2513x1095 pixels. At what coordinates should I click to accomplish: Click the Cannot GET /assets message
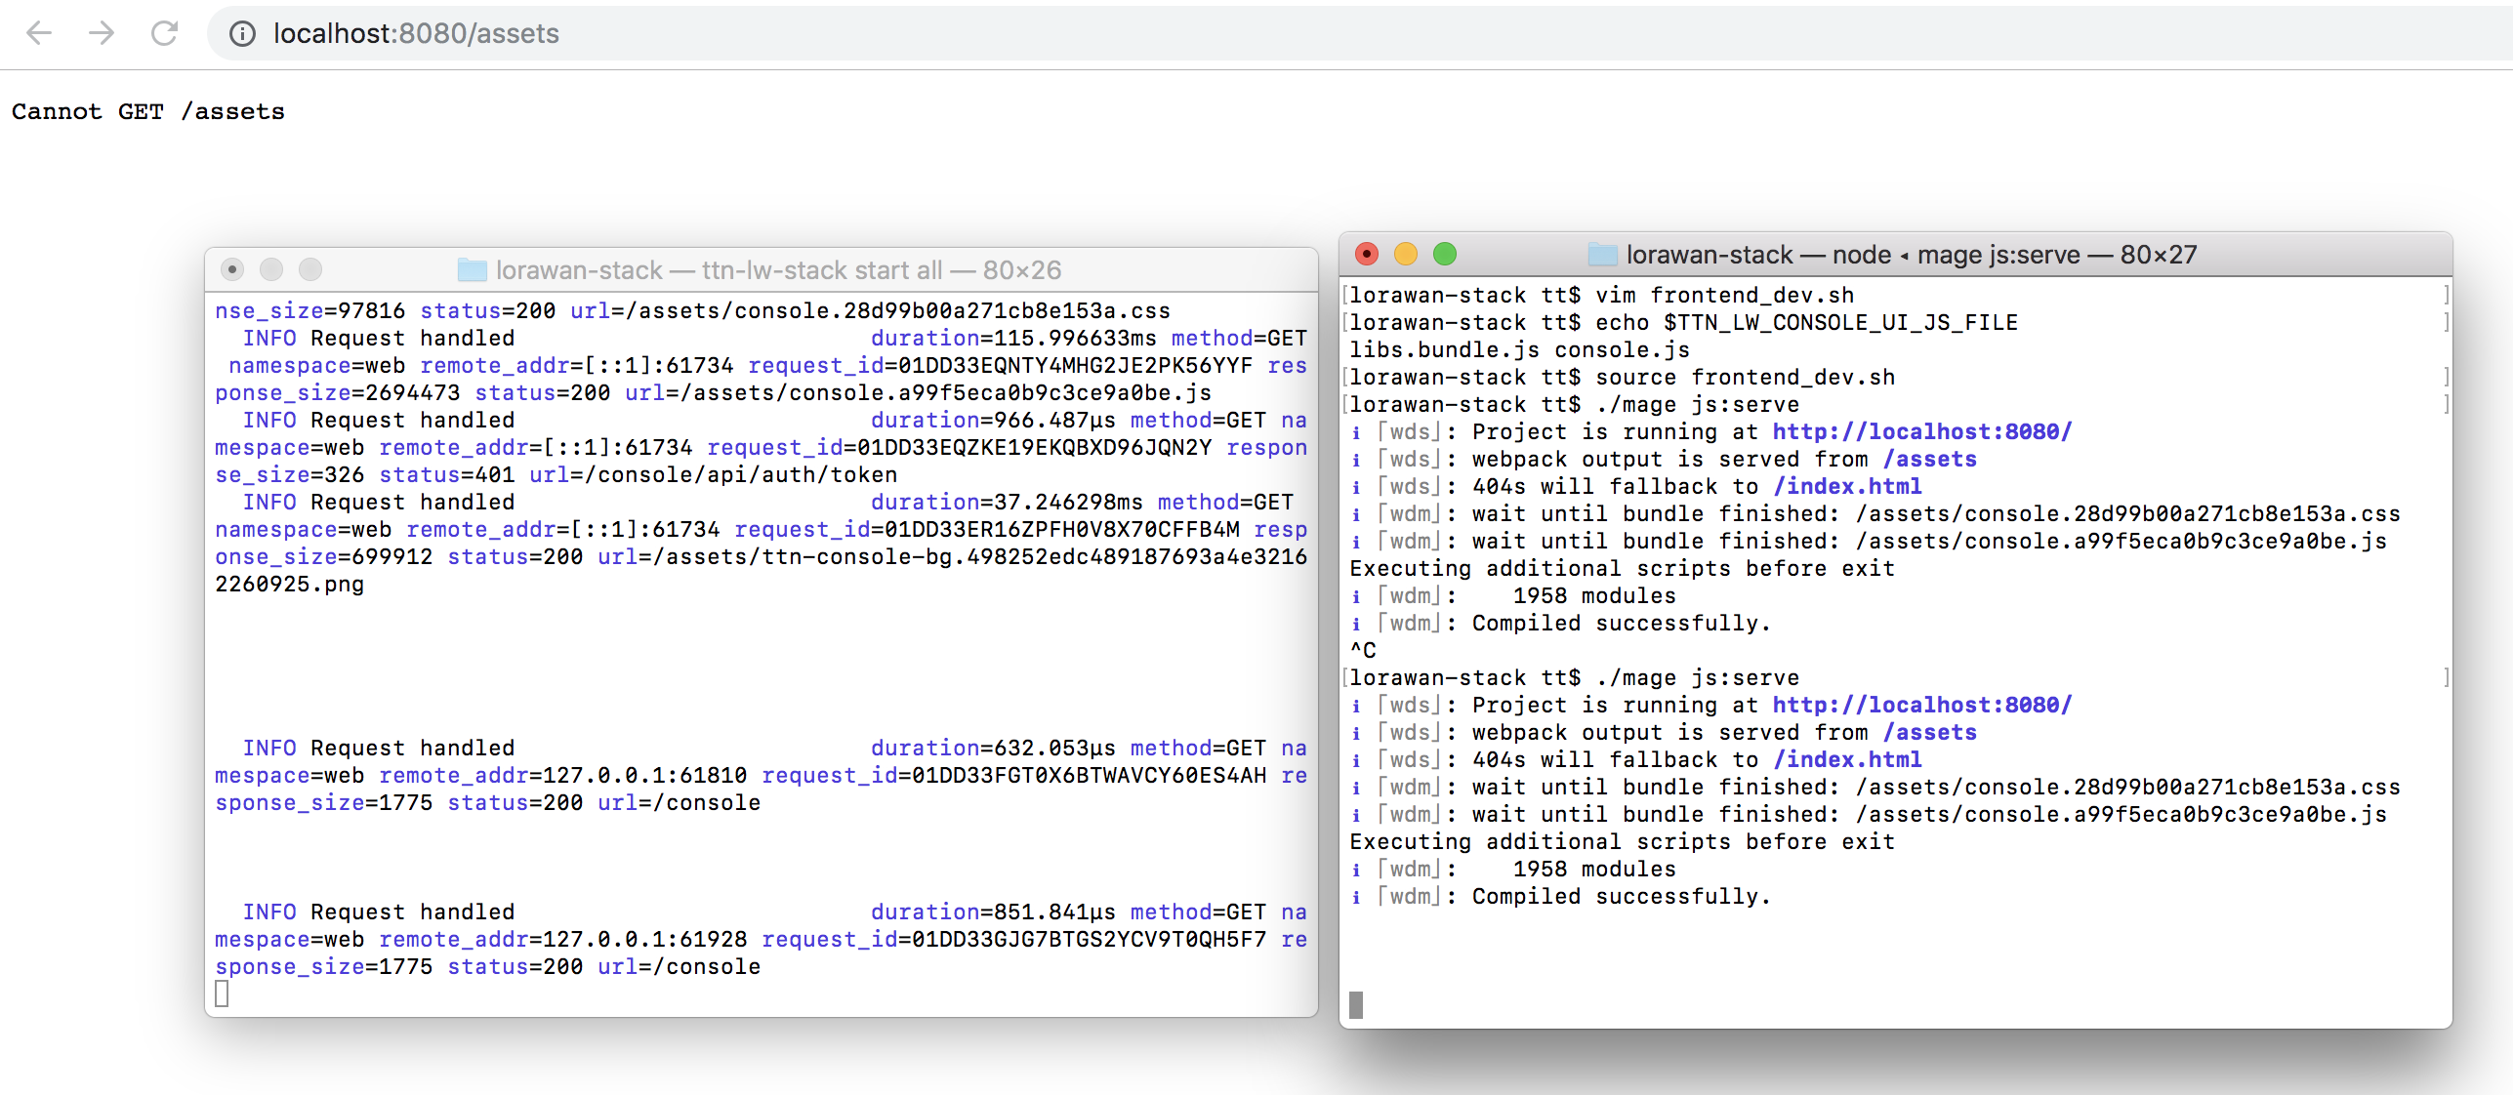pos(147,110)
